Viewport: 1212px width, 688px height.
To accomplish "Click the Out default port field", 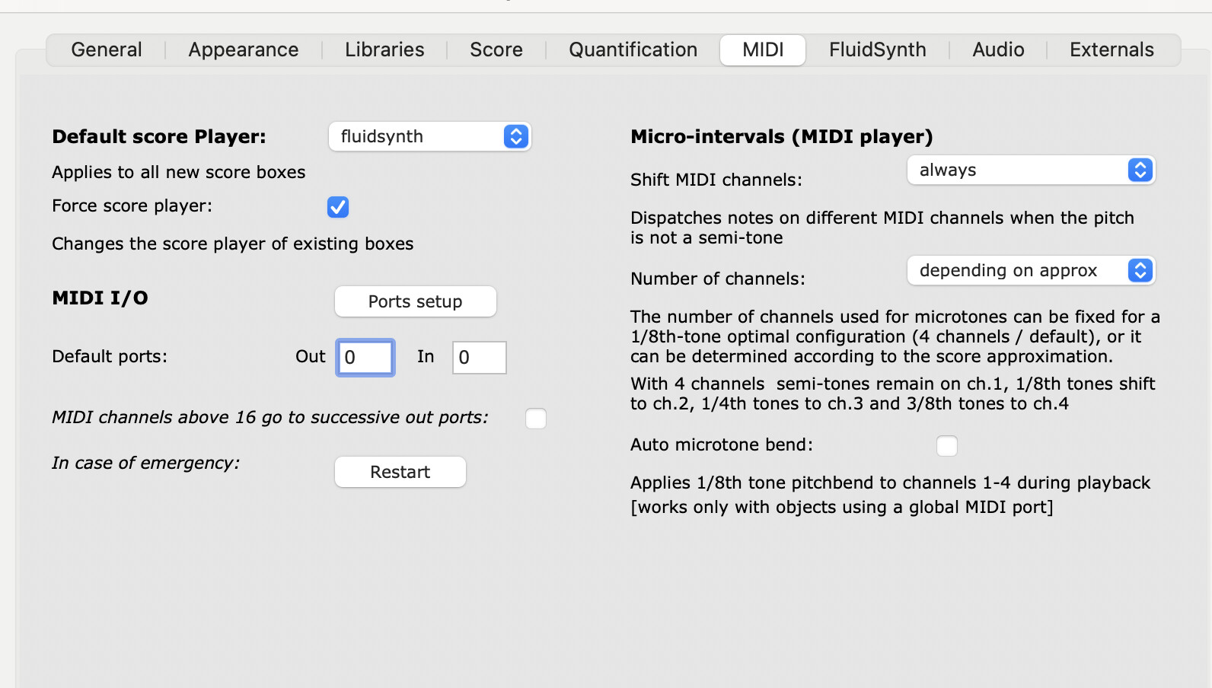I will tap(365, 358).
